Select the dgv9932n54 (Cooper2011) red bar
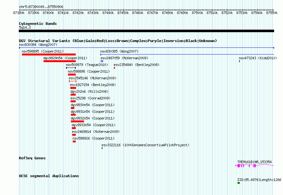Image resolution: width=283 pixels, height=195 pixels. pos(77,121)
